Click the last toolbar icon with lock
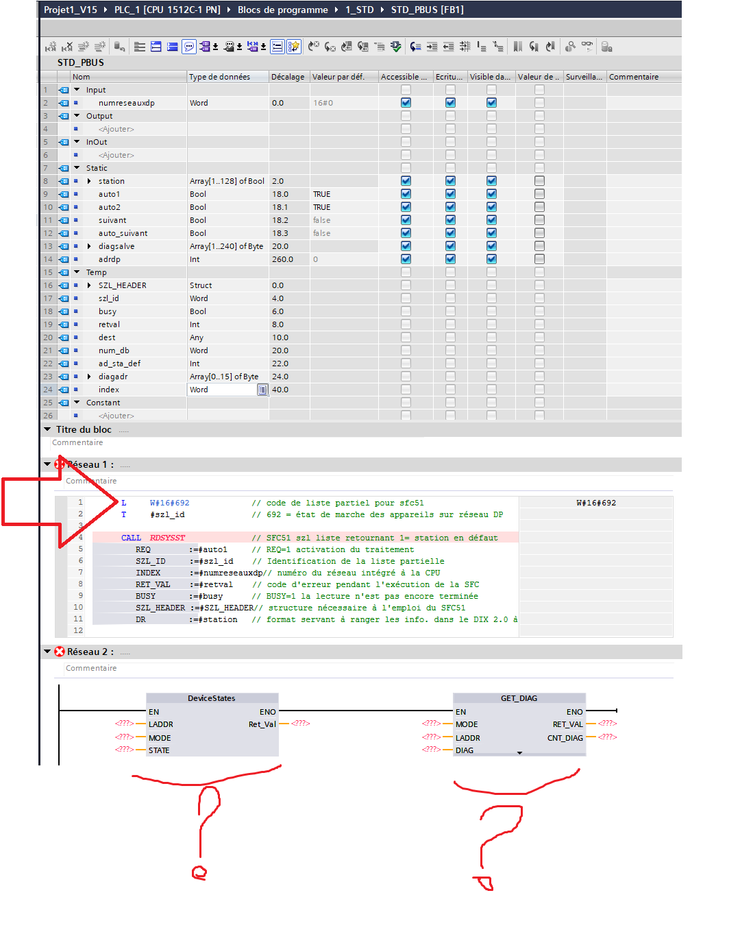740x941 pixels. click(606, 47)
